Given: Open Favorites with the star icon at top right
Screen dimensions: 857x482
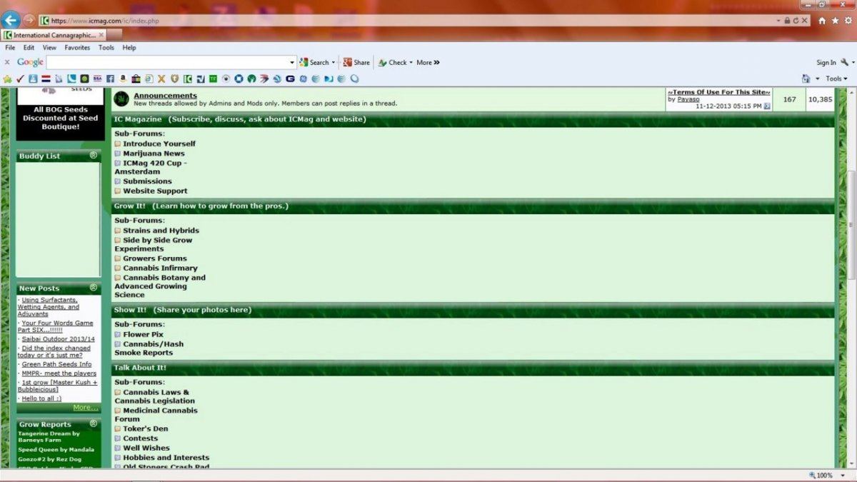Looking at the screenshot, I should click(x=835, y=21).
